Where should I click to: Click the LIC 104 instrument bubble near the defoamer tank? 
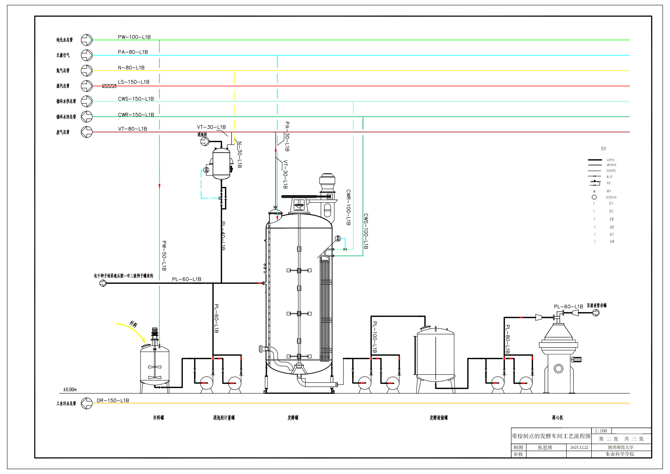[x=206, y=170]
